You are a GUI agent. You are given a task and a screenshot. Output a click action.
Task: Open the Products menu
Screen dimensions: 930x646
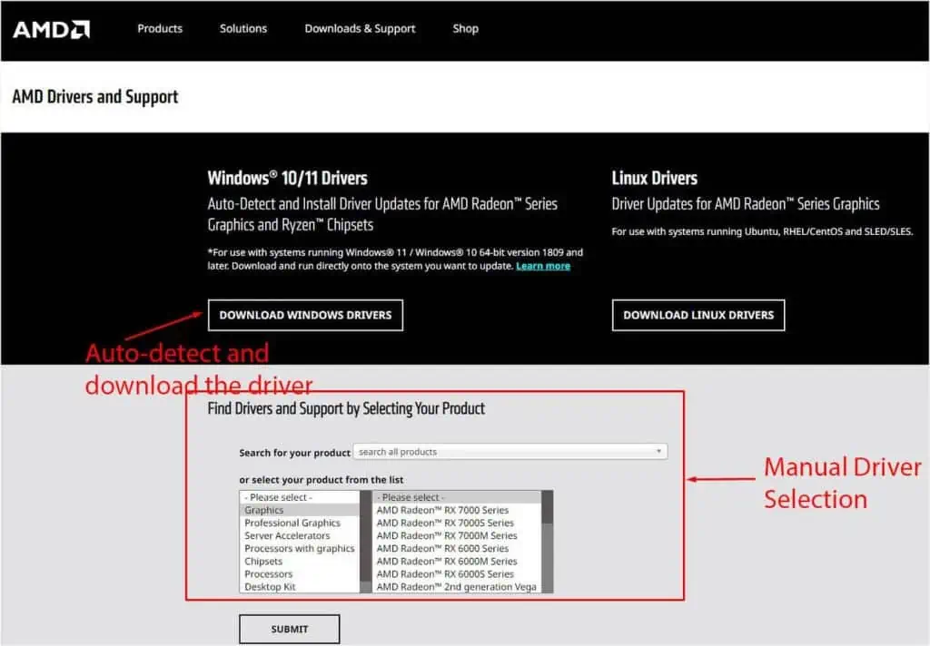coord(160,28)
